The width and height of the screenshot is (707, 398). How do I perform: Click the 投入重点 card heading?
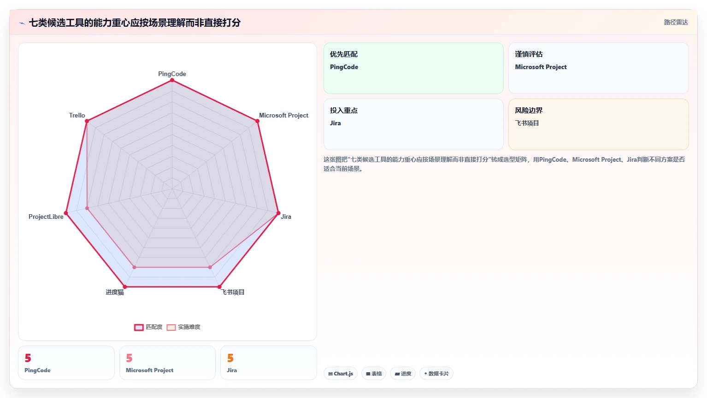click(x=344, y=111)
